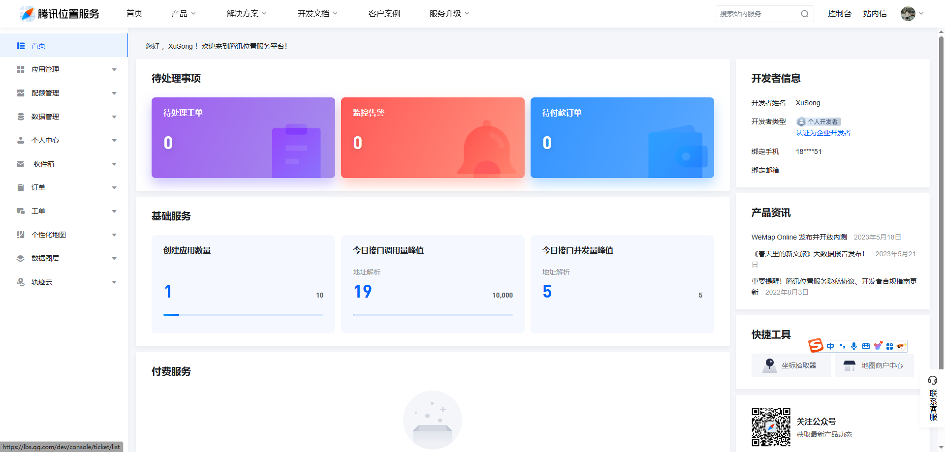Viewport: 945px width, 452px height.
Task: Click the 创建应用数量 progress bar
Action: click(x=243, y=315)
